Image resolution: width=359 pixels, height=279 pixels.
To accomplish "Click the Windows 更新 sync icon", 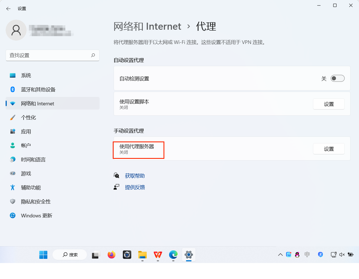I will [x=13, y=215].
